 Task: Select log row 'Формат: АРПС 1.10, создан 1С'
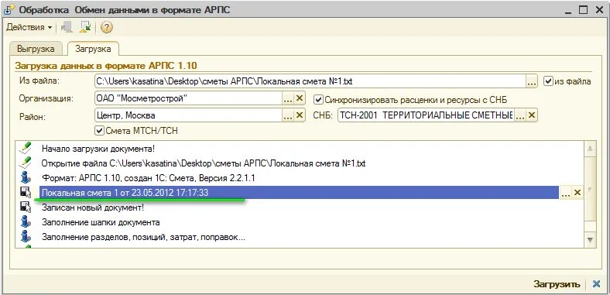(x=300, y=178)
